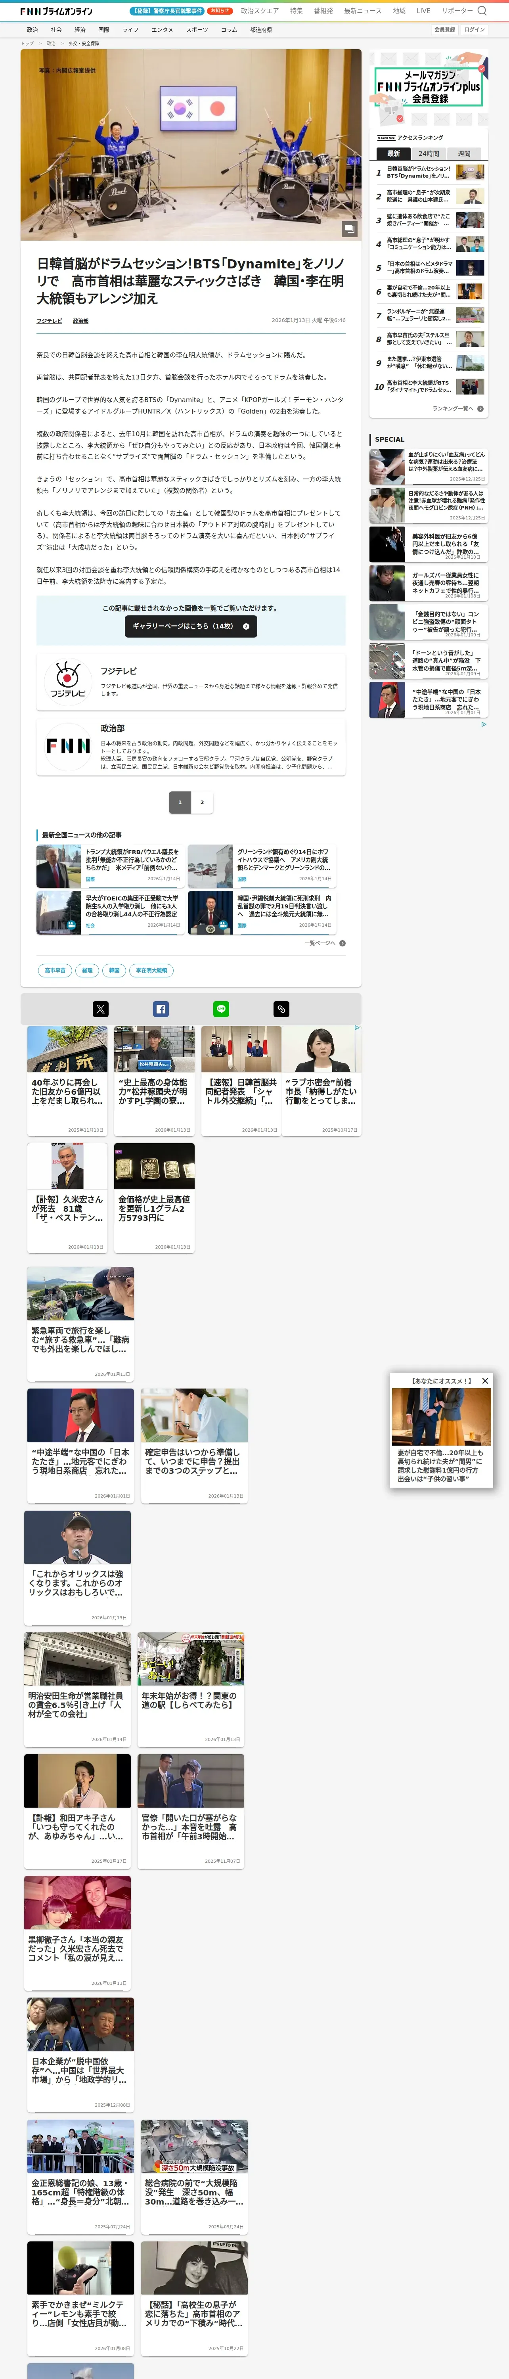Viewport: 509px width, 2379px height.
Task: Switch ranking to the 週間 tab
Action: click(x=464, y=153)
